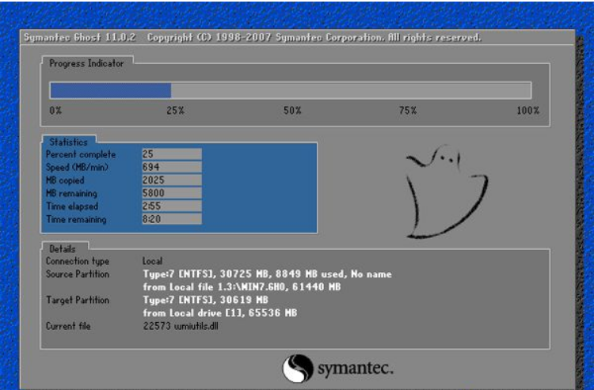Viewport: 594px width, 390px height.
Task: Select the MB remaining value 5800
Action: pos(171,193)
